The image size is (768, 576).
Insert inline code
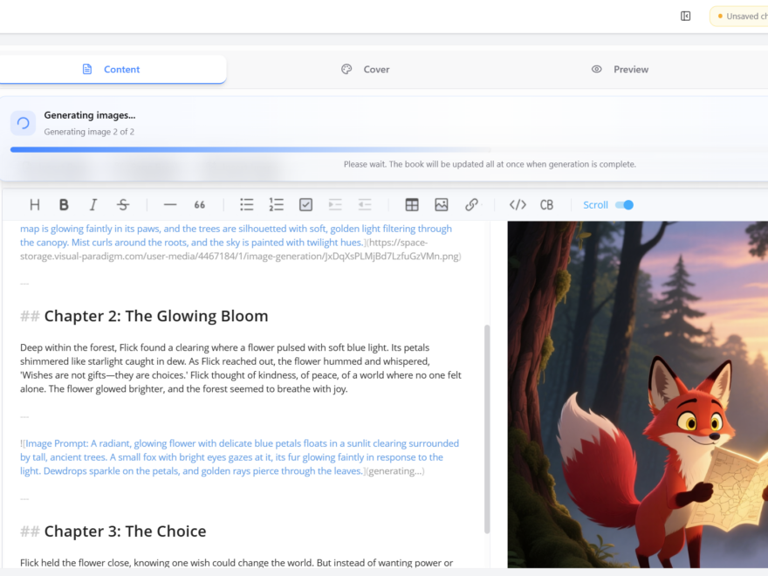point(518,205)
